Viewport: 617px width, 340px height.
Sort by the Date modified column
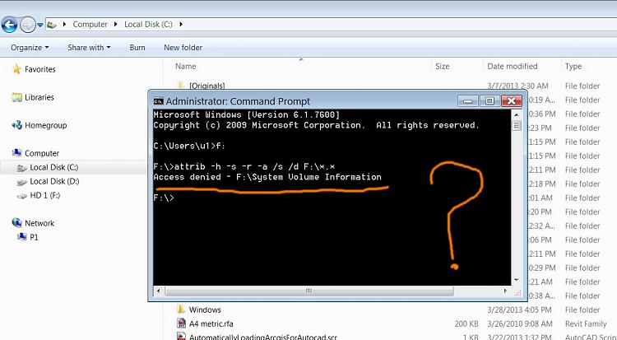pyautogui.click(x=512, y=66)
